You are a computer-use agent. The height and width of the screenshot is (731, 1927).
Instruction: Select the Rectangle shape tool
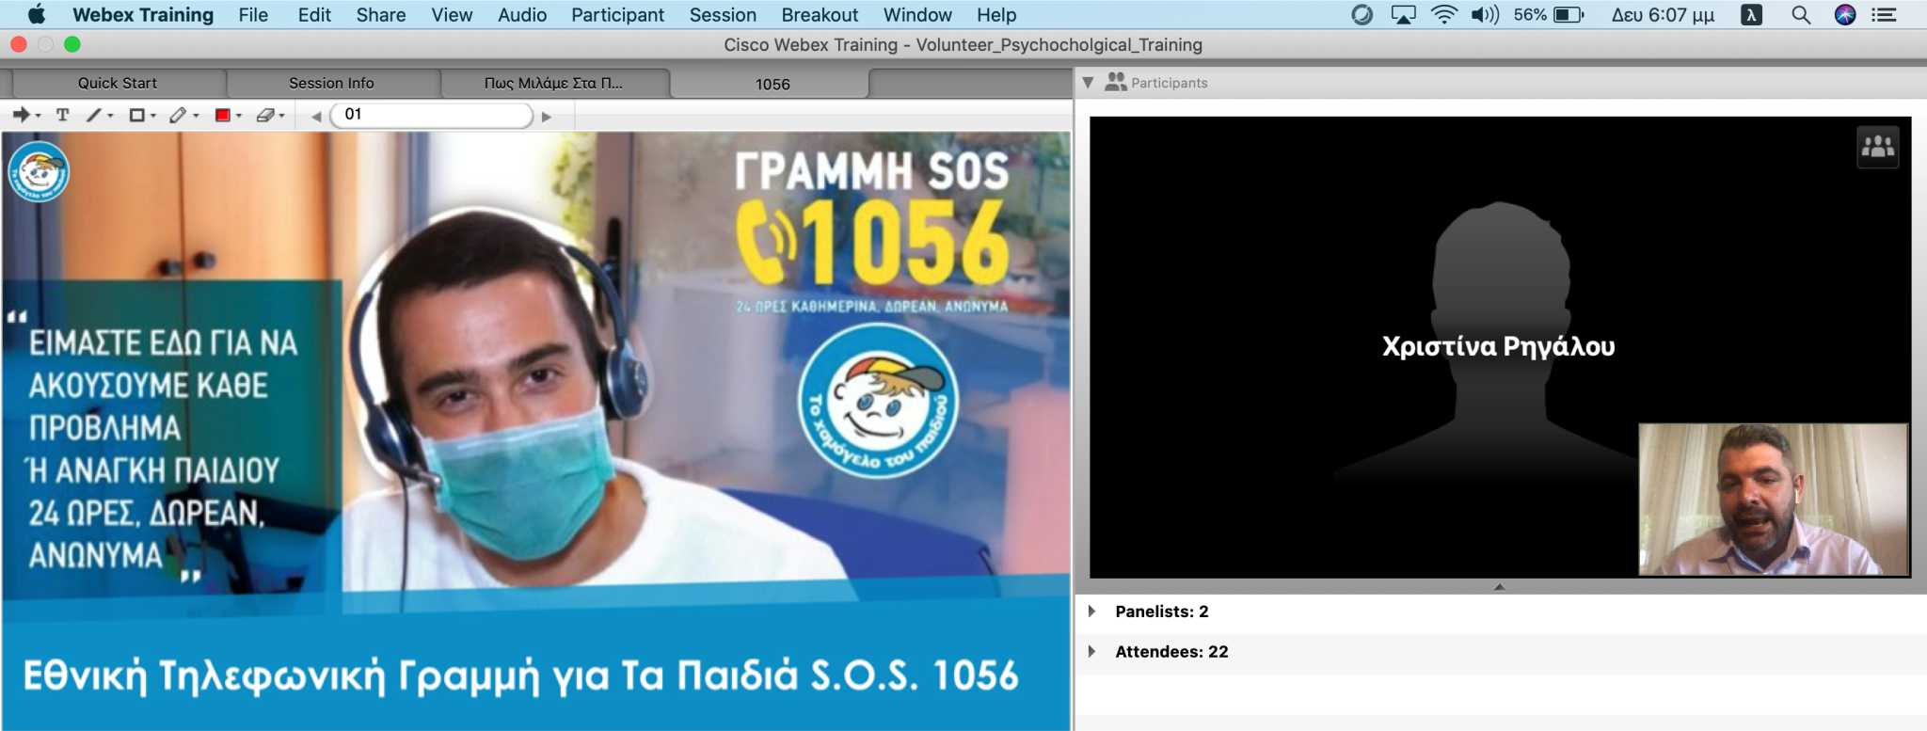pos(136,115)
